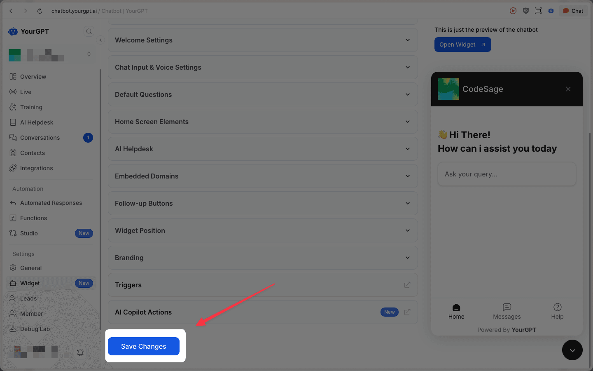Expand the Default Questions section
This screenshot has width=593, height=371.
point(263,94)
